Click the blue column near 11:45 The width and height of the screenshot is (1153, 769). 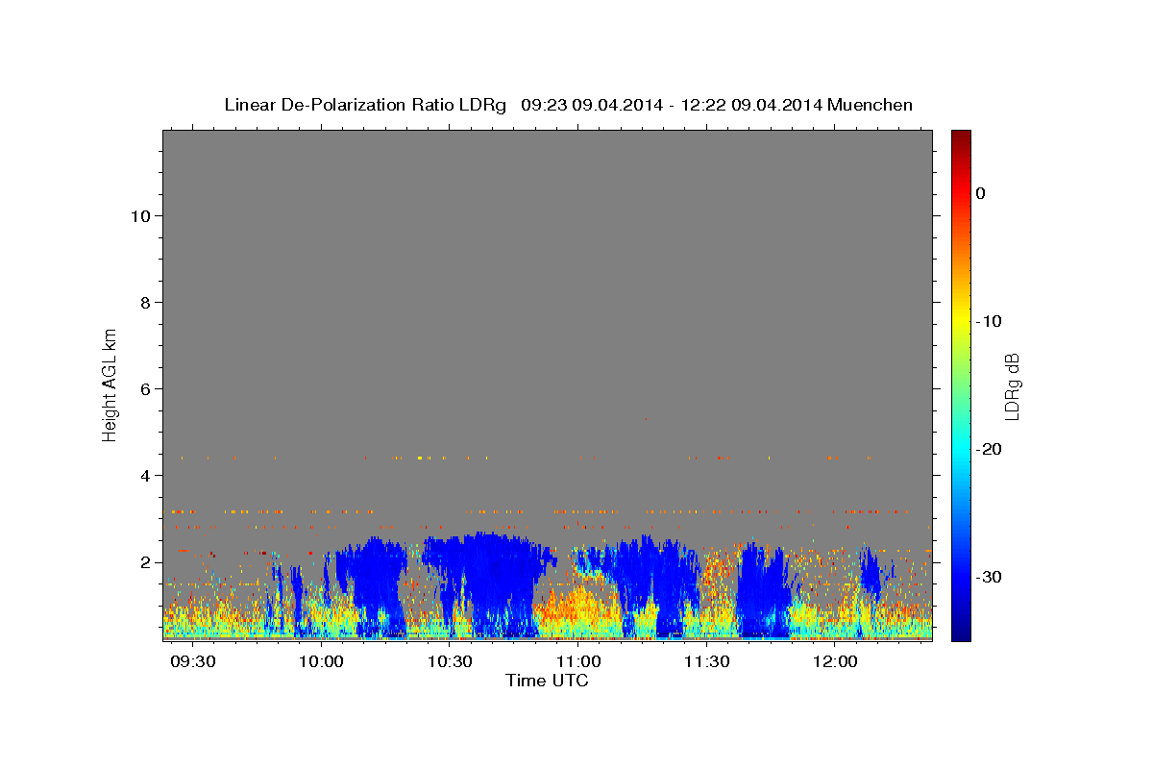[x=763, y=588]
